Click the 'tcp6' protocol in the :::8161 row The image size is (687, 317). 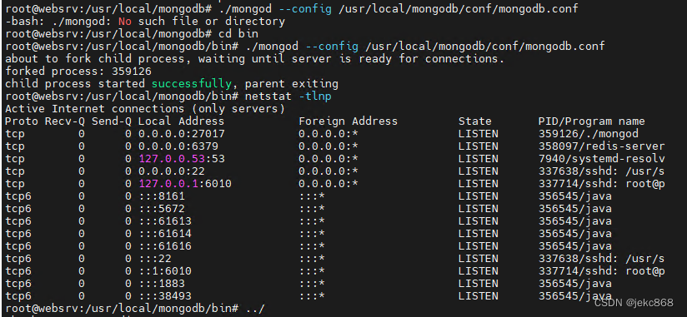point(18,196)
